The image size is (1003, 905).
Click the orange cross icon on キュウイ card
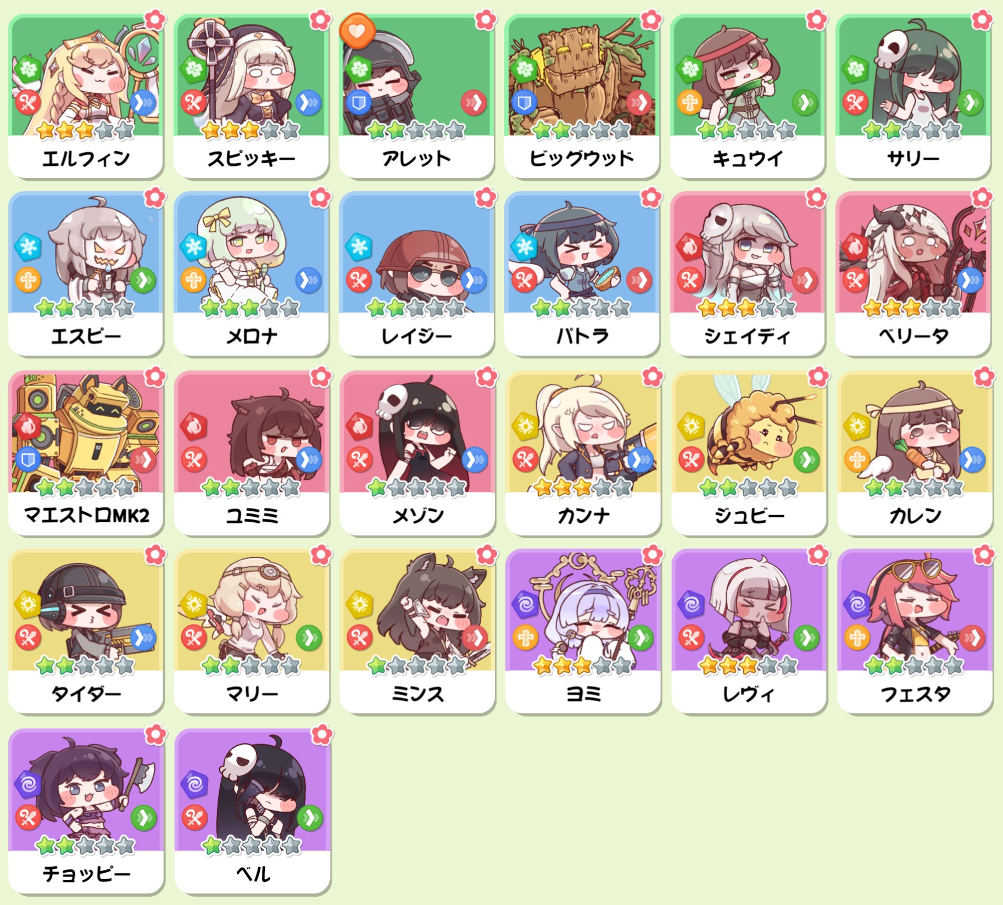(x=689, y=103)
